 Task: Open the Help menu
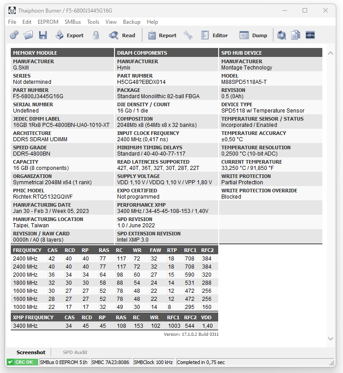(153, 22)
